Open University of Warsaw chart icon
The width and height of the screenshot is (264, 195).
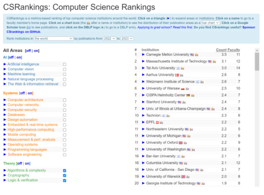click(x=187, y=89)
